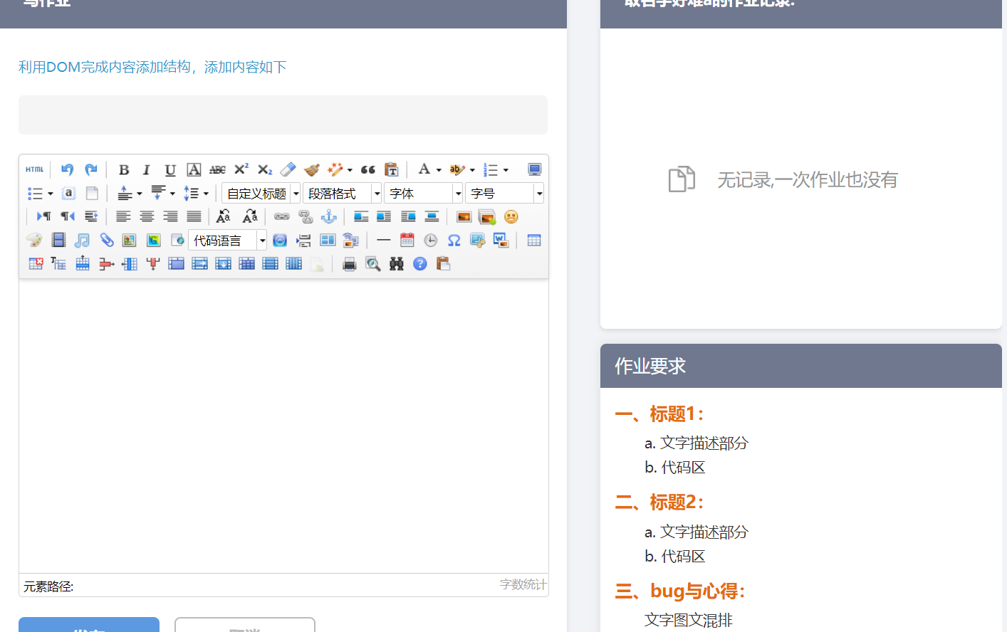Viewport: 1007px width, 632px height.
Task: Toggle underline formatting
Action: (170, 169)
